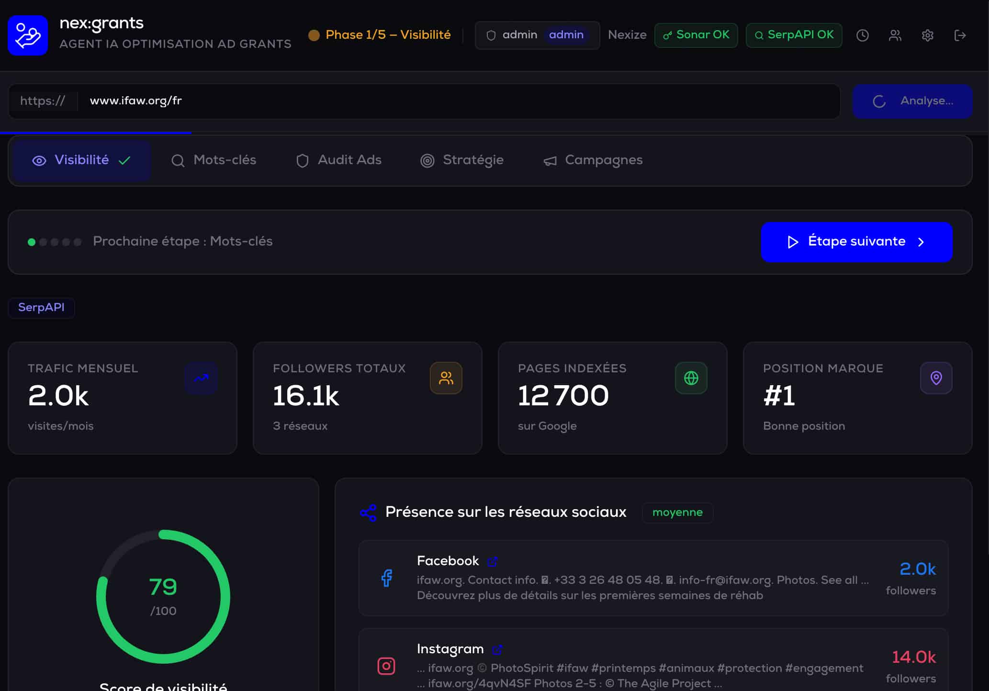
Task: Click the SerpAPI OK status badge
Action: pyautogui.click(x=794, y=35)
